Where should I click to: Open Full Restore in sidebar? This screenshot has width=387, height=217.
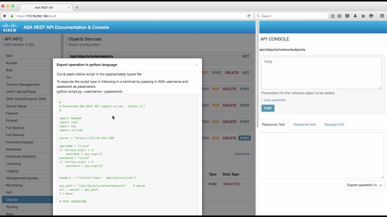[27, 135]
